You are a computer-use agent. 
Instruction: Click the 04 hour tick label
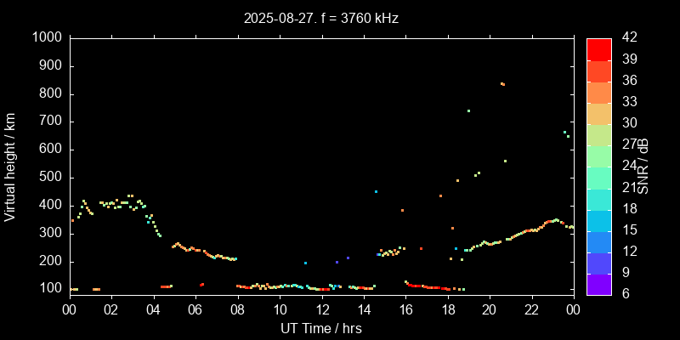click(154, 309)
